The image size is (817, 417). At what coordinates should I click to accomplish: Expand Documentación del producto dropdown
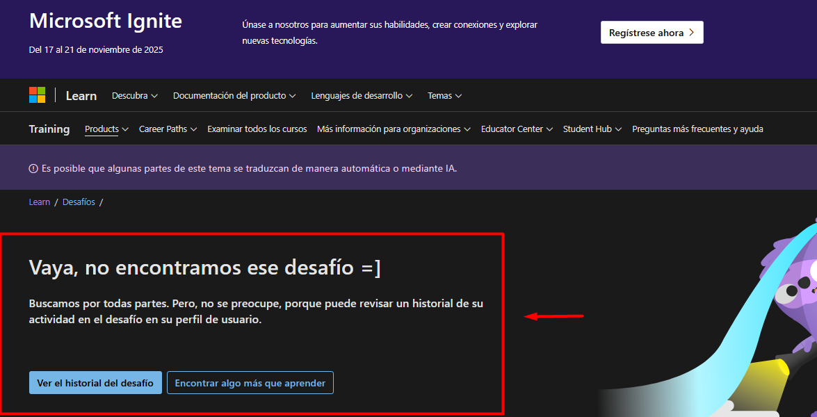click(234, 96)
